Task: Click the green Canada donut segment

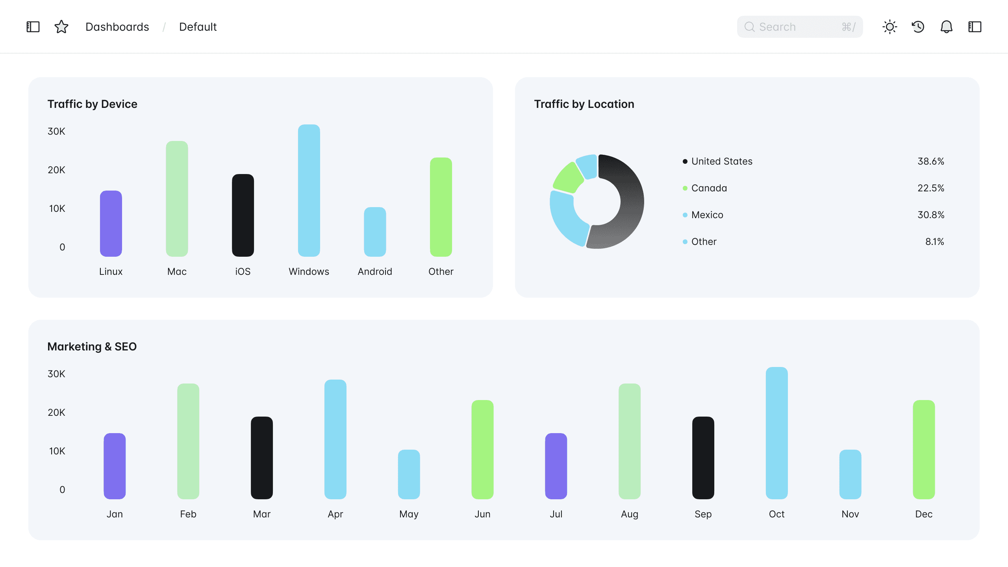Action: point(568,177)
